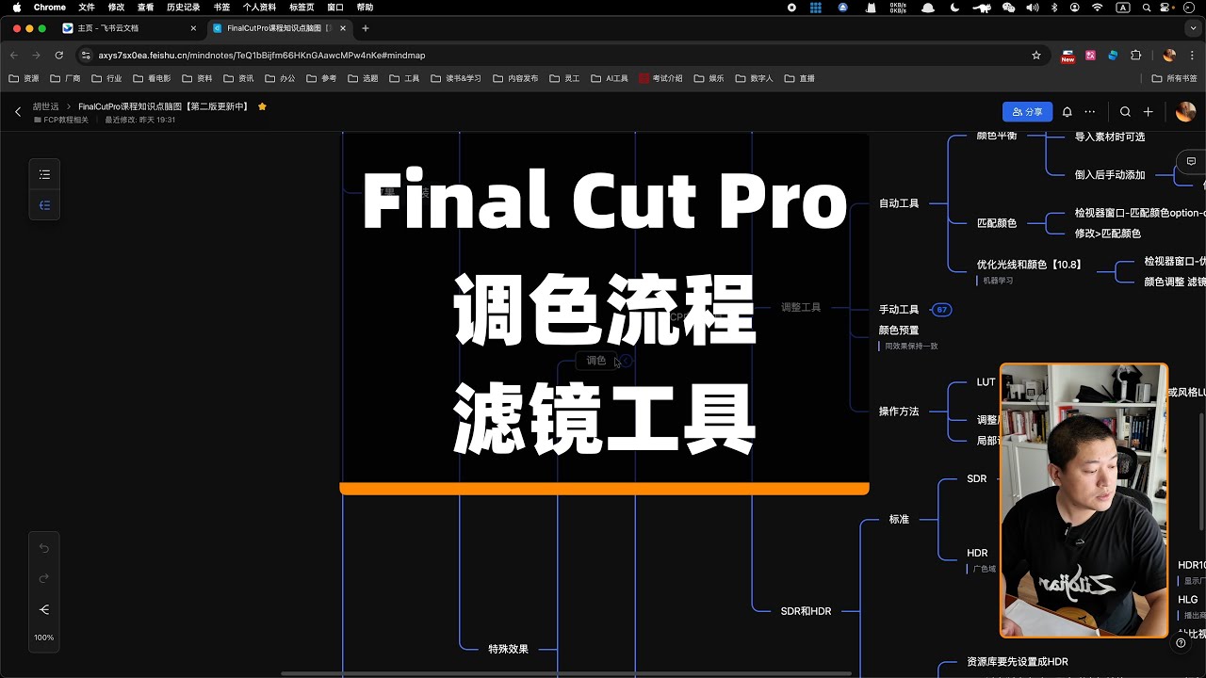Go back using the Feishu document back arrow
The width and height of the screenshot is (1206, 678).
point(18,112)
